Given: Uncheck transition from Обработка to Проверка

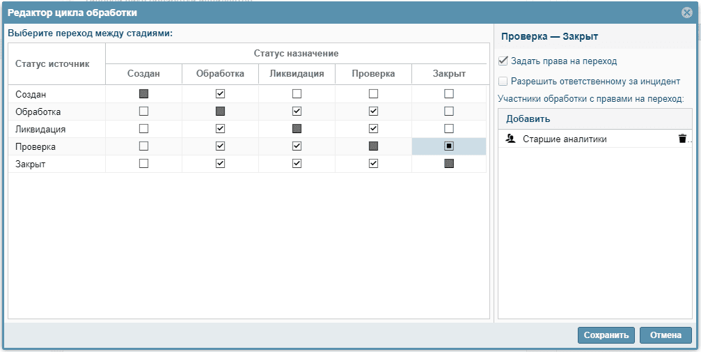Looking at the screenshot, I should pos(373,111).
